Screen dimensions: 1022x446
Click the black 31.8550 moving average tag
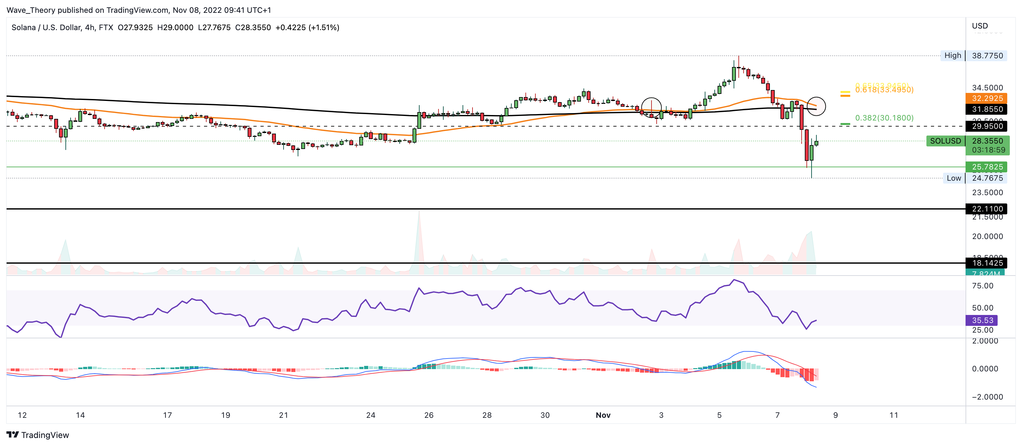[986, 109]
